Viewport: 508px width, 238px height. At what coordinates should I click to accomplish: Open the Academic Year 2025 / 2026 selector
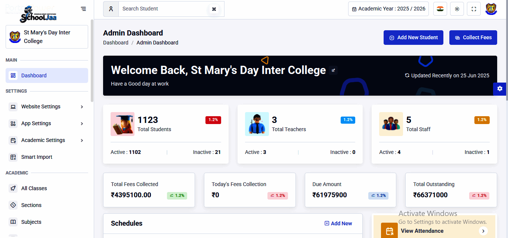click(388, 9)
